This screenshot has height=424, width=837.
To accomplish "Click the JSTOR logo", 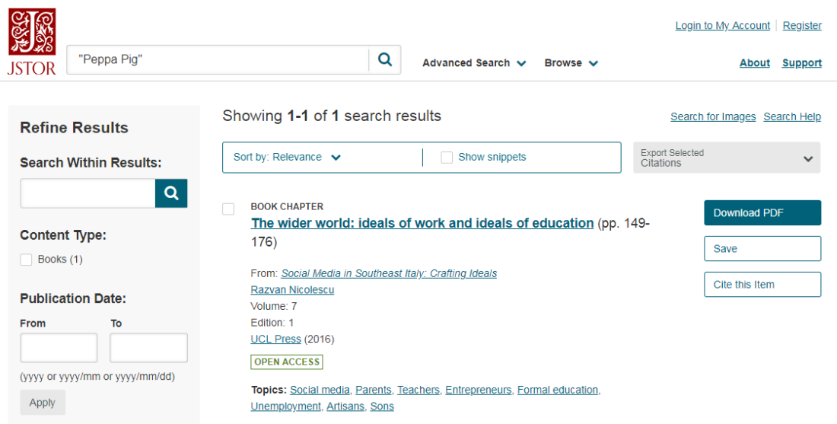I will tap(31, 42).
